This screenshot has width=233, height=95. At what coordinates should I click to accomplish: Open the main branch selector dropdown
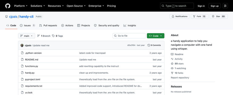pyautogui.click(x=26, y=36)
